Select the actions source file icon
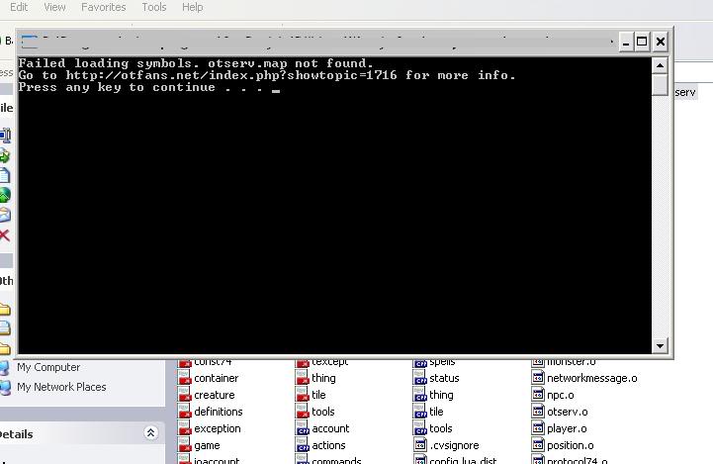The width and height of the screenshot is (713, 464). coord(302,445)
